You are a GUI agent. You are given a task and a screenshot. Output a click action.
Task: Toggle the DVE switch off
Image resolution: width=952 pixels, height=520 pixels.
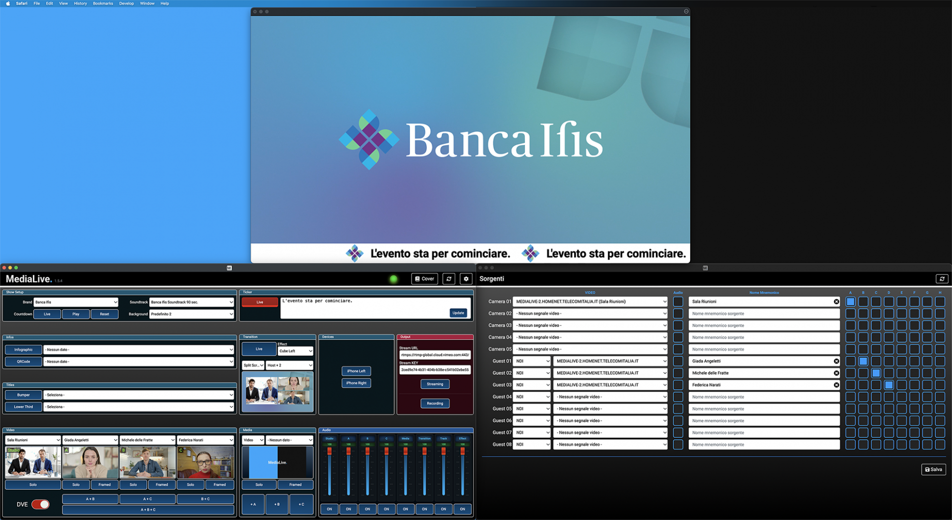pyautogui.click(x=40, y=504)
